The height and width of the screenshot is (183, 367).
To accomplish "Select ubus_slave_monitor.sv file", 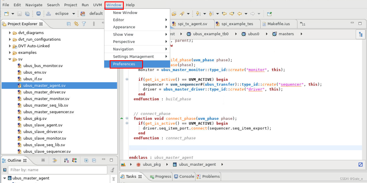I will pyautogui.click(x=45, y=138).
